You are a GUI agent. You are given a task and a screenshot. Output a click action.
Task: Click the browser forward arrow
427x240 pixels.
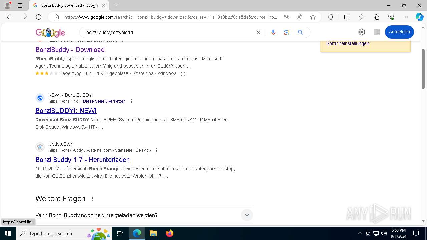(24, 17)
